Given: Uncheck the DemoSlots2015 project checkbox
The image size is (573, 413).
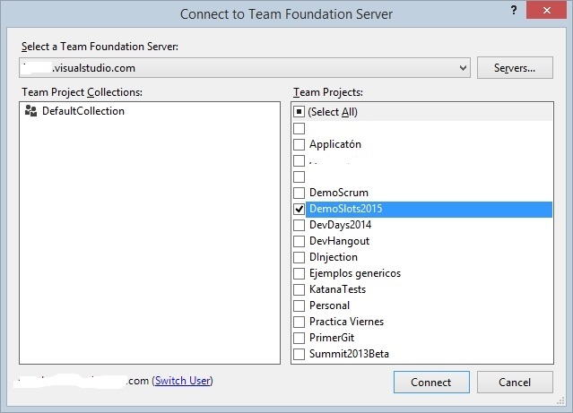Looking at the screenshot, I should pos(299,209).
